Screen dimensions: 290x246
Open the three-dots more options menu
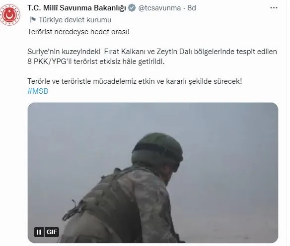click(274, 8)
